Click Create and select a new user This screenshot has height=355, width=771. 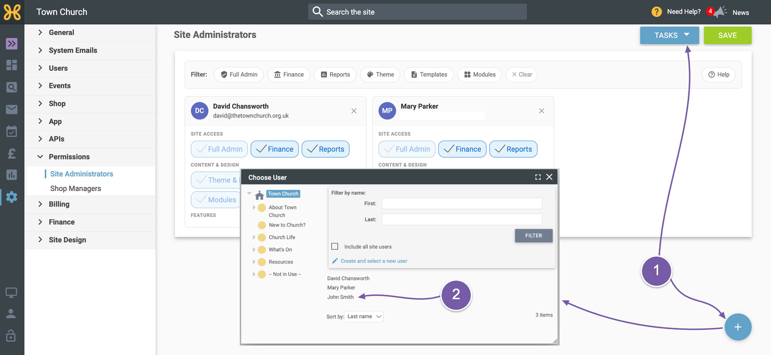pos(374,261)
